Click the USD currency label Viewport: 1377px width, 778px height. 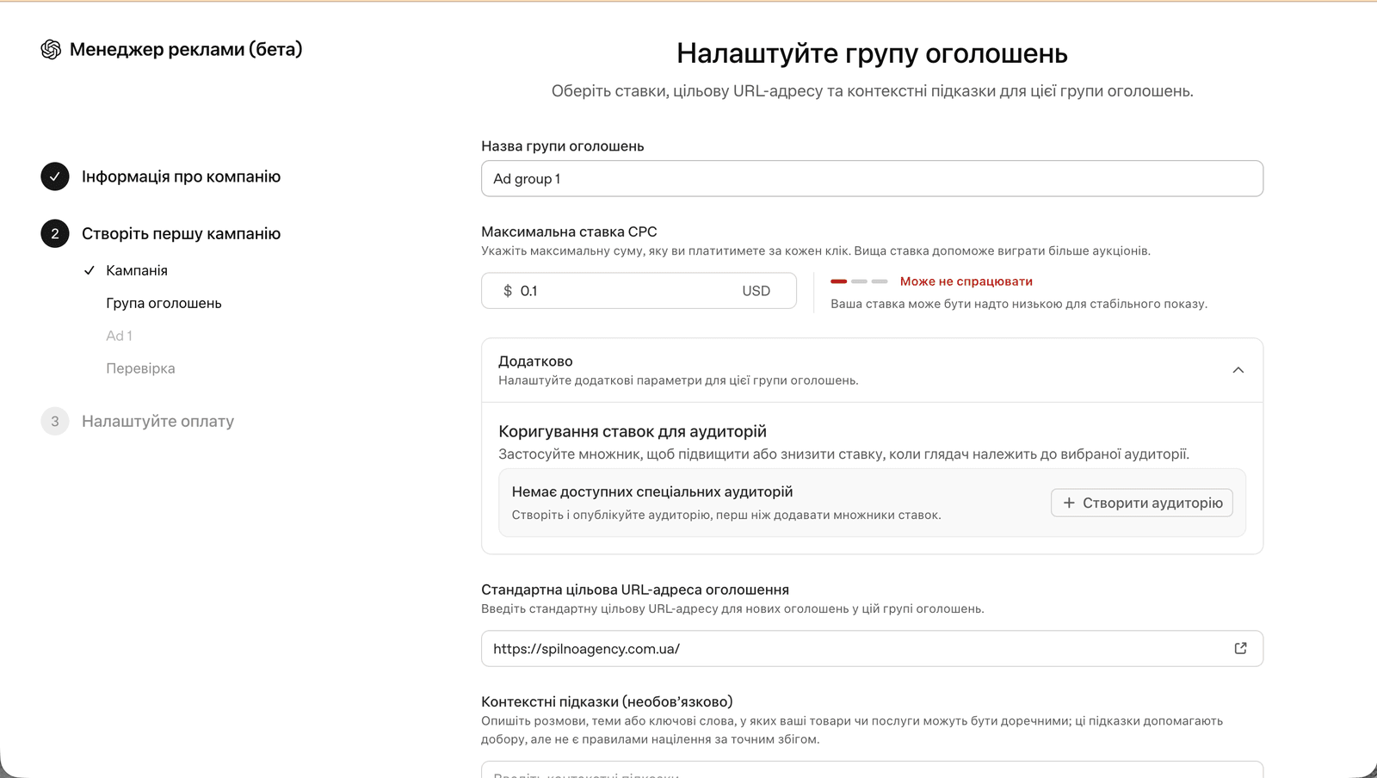(x=756, y=291)
